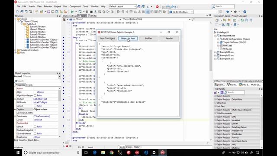Select Memo1: TMemo in the Structure tree
277x156 pixels.
[x=37, y=29]
